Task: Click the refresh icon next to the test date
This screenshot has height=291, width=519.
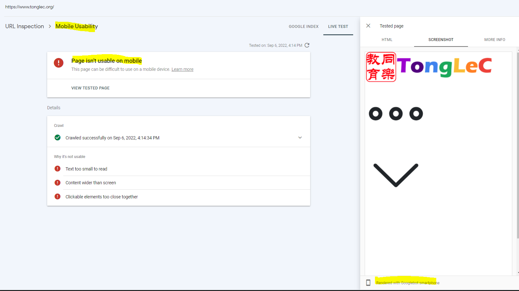Action: (307, 45)
